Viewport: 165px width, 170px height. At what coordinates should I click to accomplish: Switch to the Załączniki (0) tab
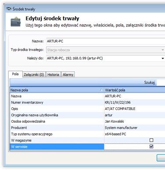coord(34,74)
